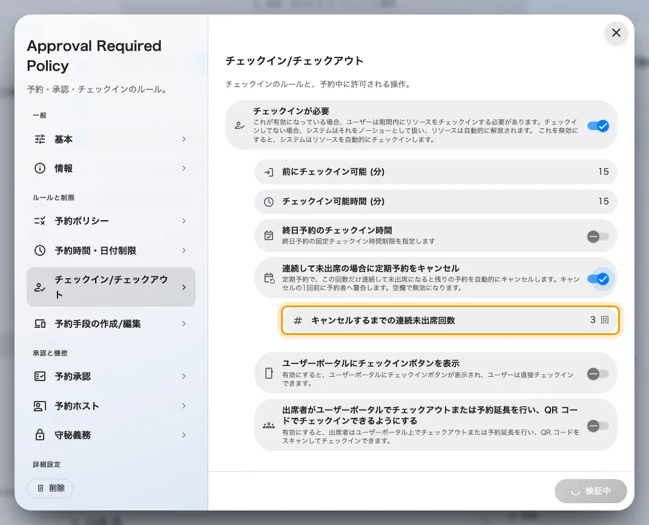This screenshot has width=649, height=525.
Task: Click the sliders icon beside 基本
Action: (40, 139)
